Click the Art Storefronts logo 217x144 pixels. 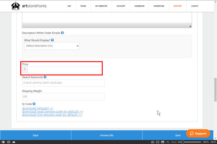(31, 6)
